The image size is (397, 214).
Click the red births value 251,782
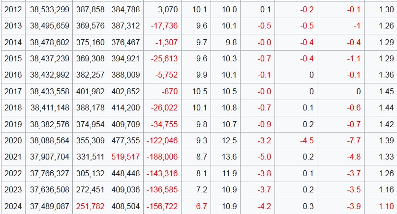click(91, 206)
